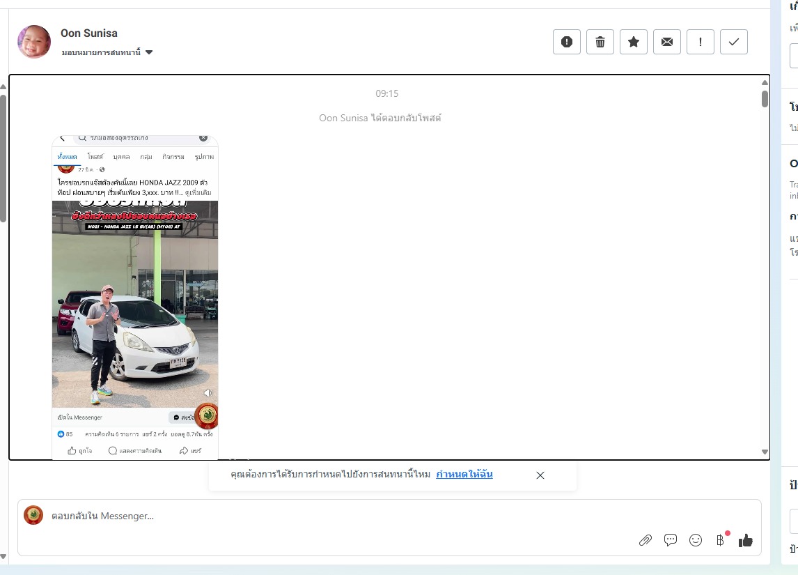
Task: Star this conversation for follow-up
Action: coord(633,42)
